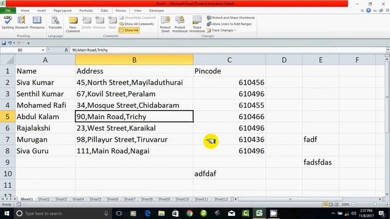
Task: Click the Select All corner button
Action: (7, 60)
